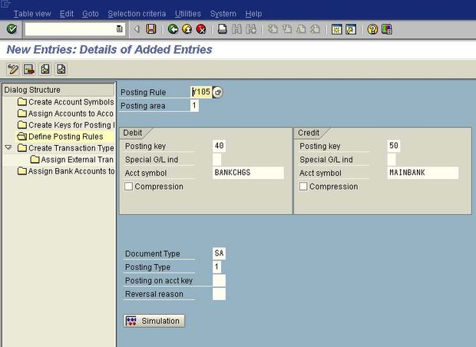Screen dimensions: 476x347
Task: Click the Next Page icon
Action: 301,29
